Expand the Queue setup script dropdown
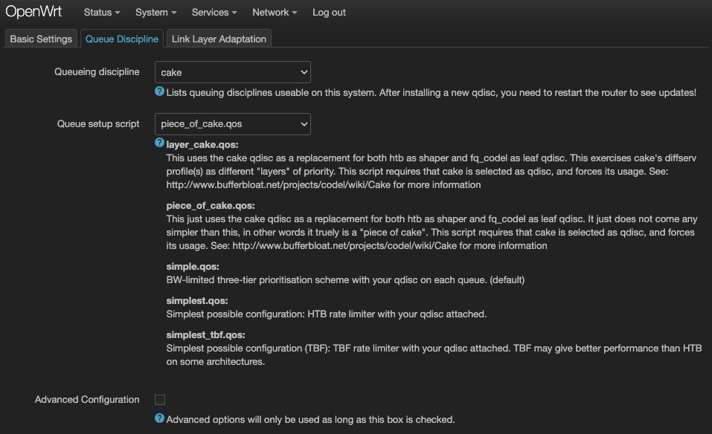712x434 pixels. pyautogui.click(x=232, y=124)
